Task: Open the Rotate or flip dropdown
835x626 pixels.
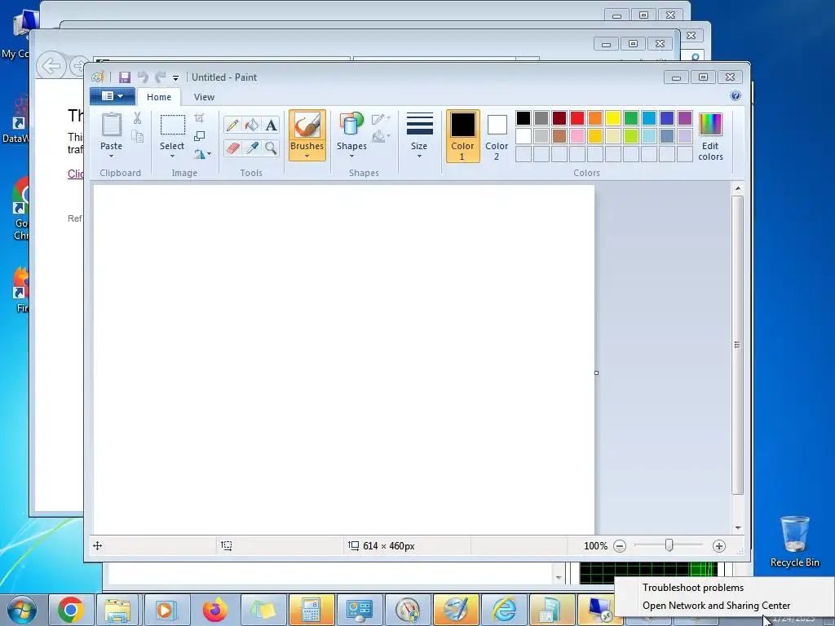Action: click(202, 154)
